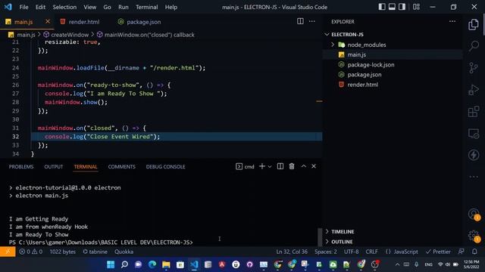485x272 pixels.
Task: Open the View menu
Action: coord(89,7)
